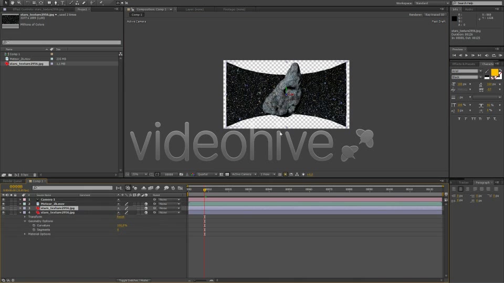Select the Rectangle shape tool

point(49,3)
